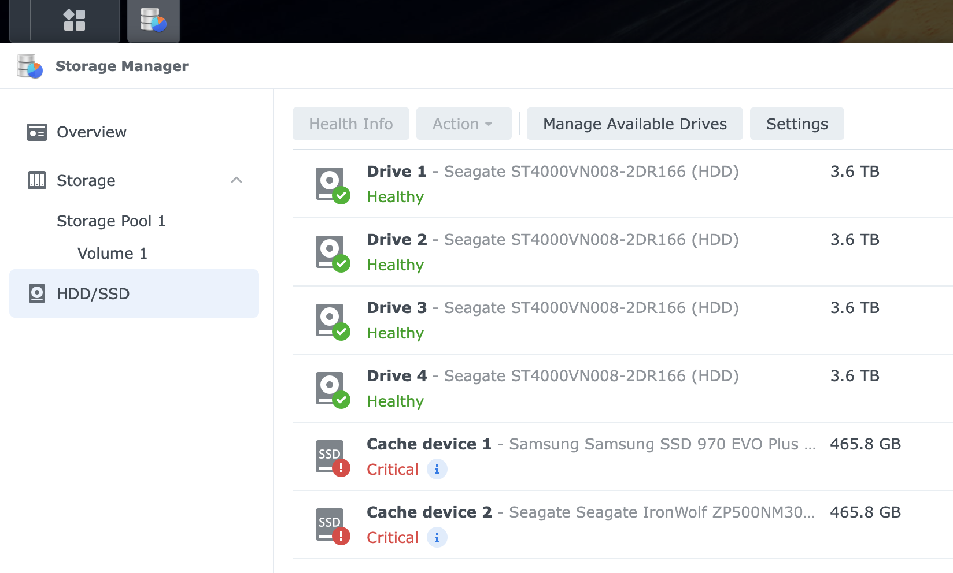Click the Health Info button

(x=350, y=124)
